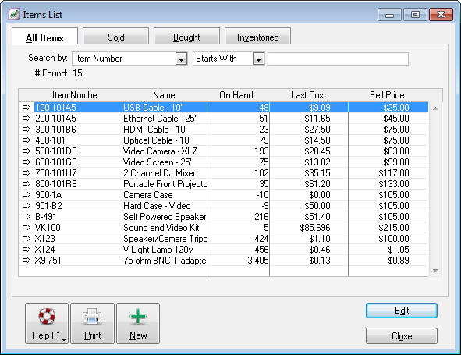The image size is (461, 355).
Task: Sort by the Sell Price column header
Action: point(387,95)
